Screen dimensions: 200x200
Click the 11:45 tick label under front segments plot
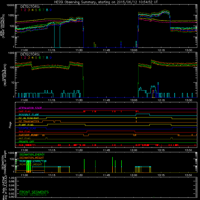(106, 50)
